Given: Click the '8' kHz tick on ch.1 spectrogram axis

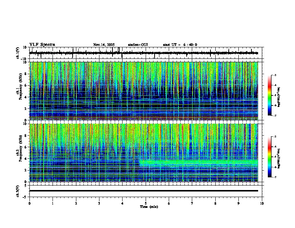Looking at the screenshot, I should pos(26,74).
